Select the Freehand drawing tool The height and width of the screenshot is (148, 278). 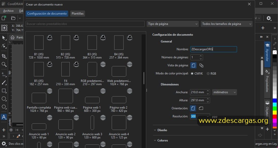[4, 74]
